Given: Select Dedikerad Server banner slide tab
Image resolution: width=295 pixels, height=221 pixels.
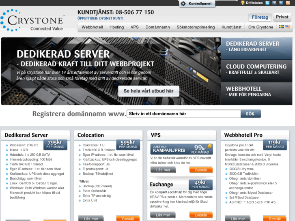Looking at the screenshot, I should (x=256, y=48).
